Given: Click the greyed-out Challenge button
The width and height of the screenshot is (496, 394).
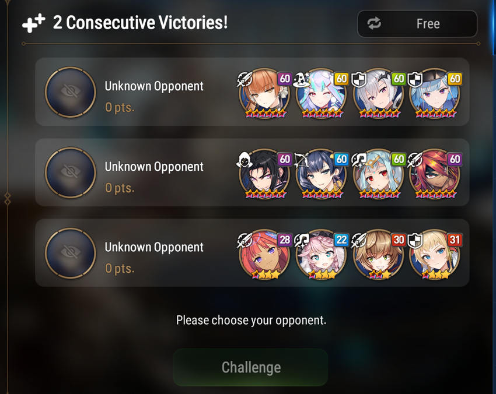Looking at the screenshot, I should click(x=250, y=367).
